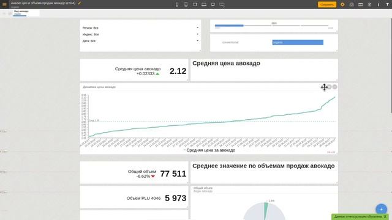Click rightmost round button in Динамика цены chart header
The image size is (392, 220).
[335, 87]
